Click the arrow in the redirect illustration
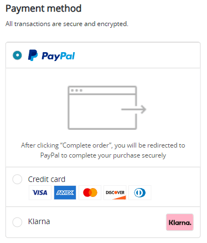207x243 pixels. coord(134,109)
